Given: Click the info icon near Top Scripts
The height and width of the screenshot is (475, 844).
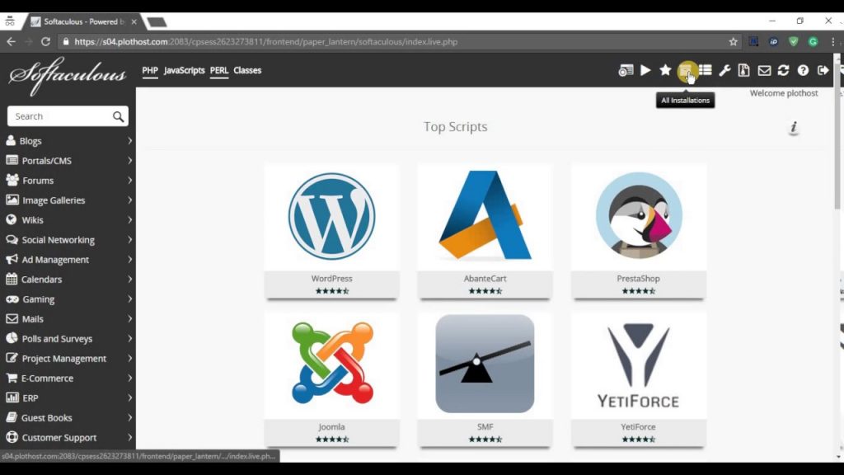Looking at the screenshot, I should tap(794, 128).
